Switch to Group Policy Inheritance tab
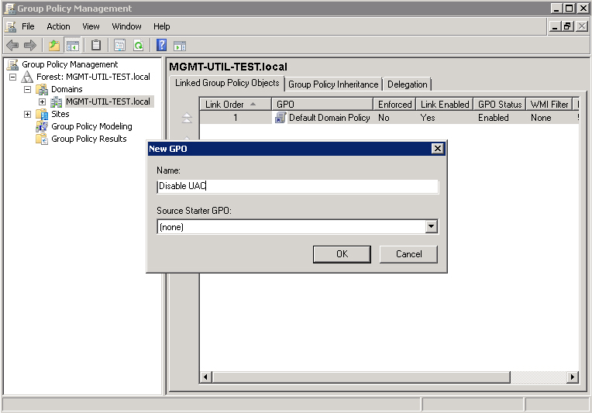 (x=333, y=84)
